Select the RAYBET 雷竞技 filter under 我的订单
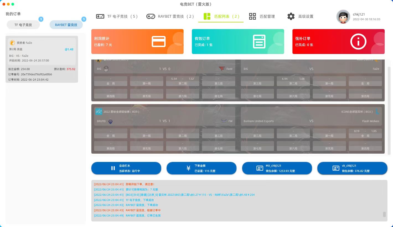The height and width of the screenshot is (227, 393). (66, 25)
